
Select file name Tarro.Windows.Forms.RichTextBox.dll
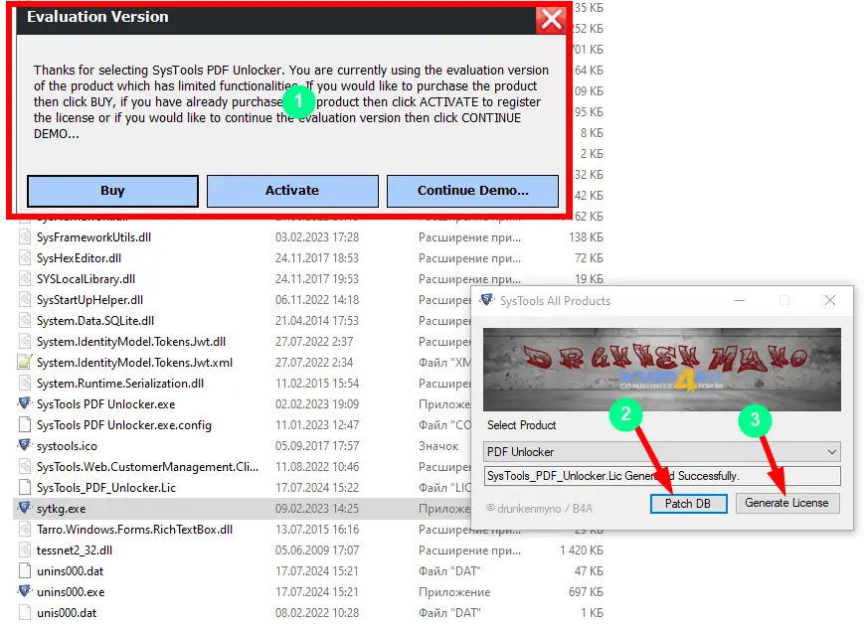(134, 530)
